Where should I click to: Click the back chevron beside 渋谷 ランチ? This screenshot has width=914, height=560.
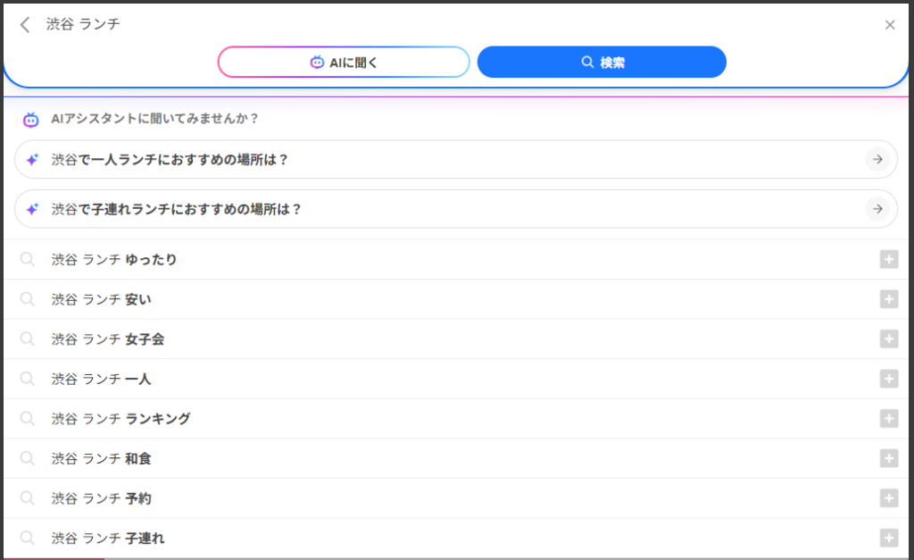[24, 24]
